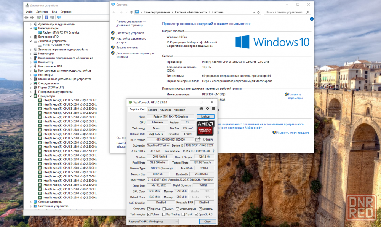Click Forward arrow in Device Manager toolbar
The image size is (381, 227).
(x=32, y=18)
